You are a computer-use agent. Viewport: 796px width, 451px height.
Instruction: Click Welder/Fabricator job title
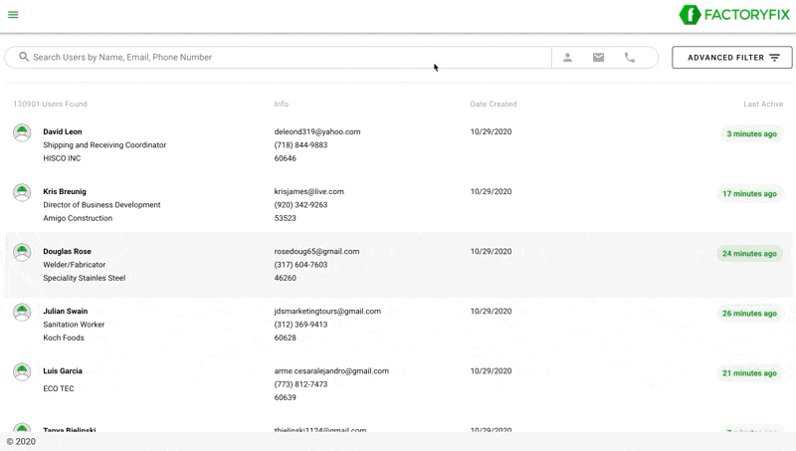74,265
